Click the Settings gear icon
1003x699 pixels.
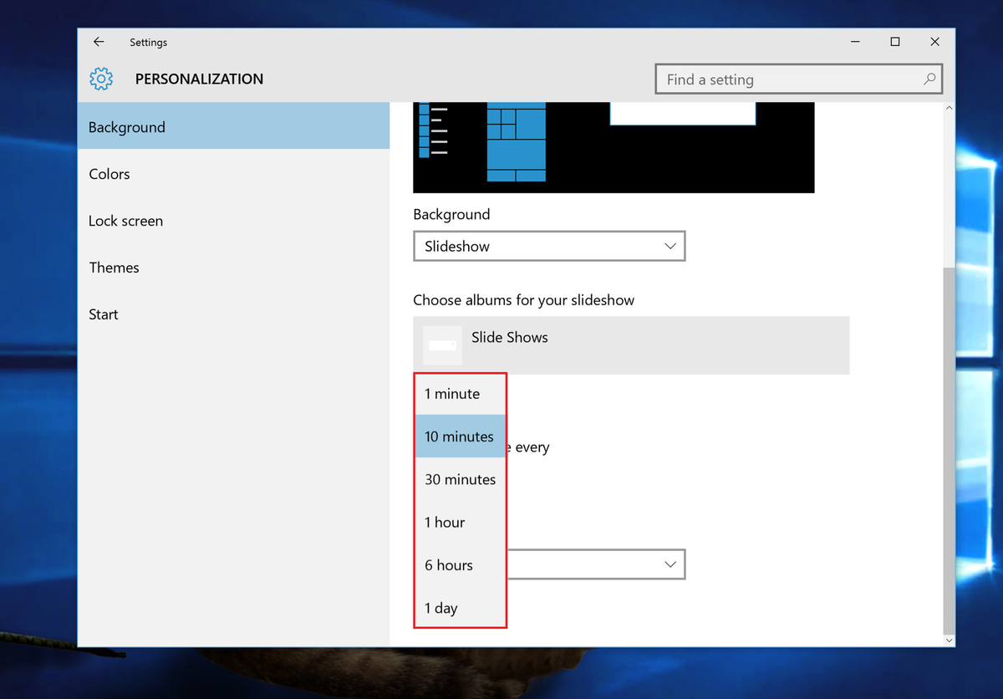(x=100, y=79)
